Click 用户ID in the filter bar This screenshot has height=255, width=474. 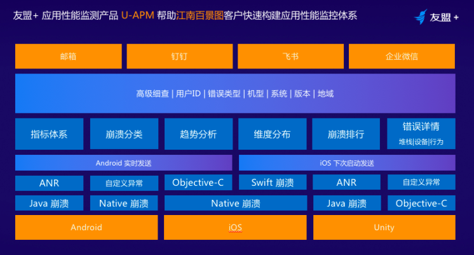[x=188, y=94]
